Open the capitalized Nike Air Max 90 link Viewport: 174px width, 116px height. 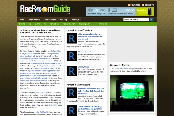pyautogui.click(x=42, y=112)
